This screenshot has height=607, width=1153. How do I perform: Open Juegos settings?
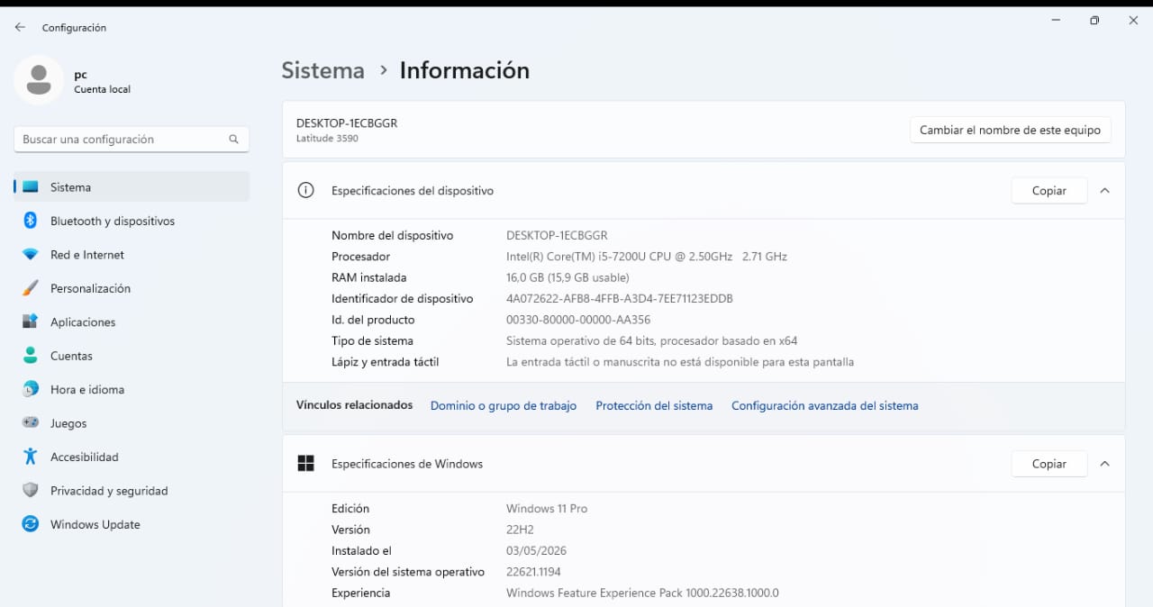tap(132, 423)
